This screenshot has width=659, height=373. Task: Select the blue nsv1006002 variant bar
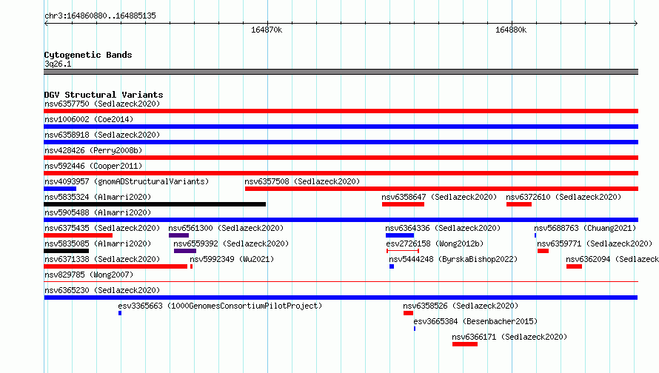pyautogui.click(x=341, y=127)
